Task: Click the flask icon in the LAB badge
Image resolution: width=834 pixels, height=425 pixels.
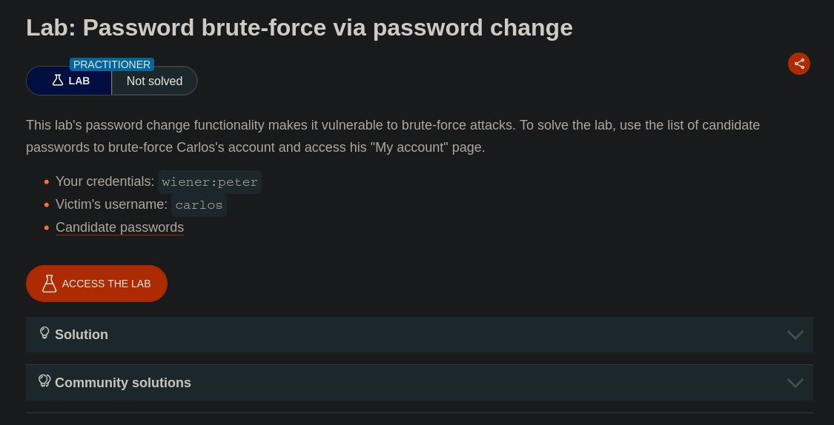Action: click(58, 80)
